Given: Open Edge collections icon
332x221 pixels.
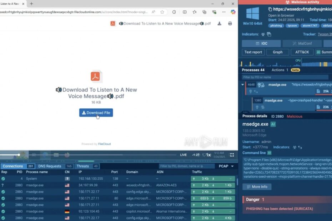Looking at the screenshot, I should [204, 12].
